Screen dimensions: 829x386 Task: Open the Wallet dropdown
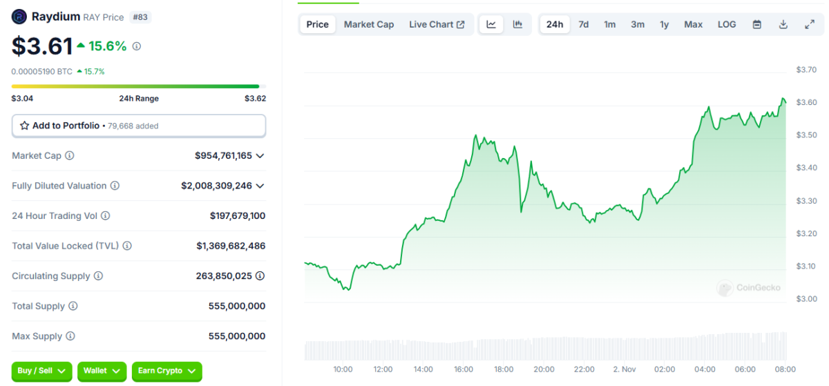[x=102, y=371]
